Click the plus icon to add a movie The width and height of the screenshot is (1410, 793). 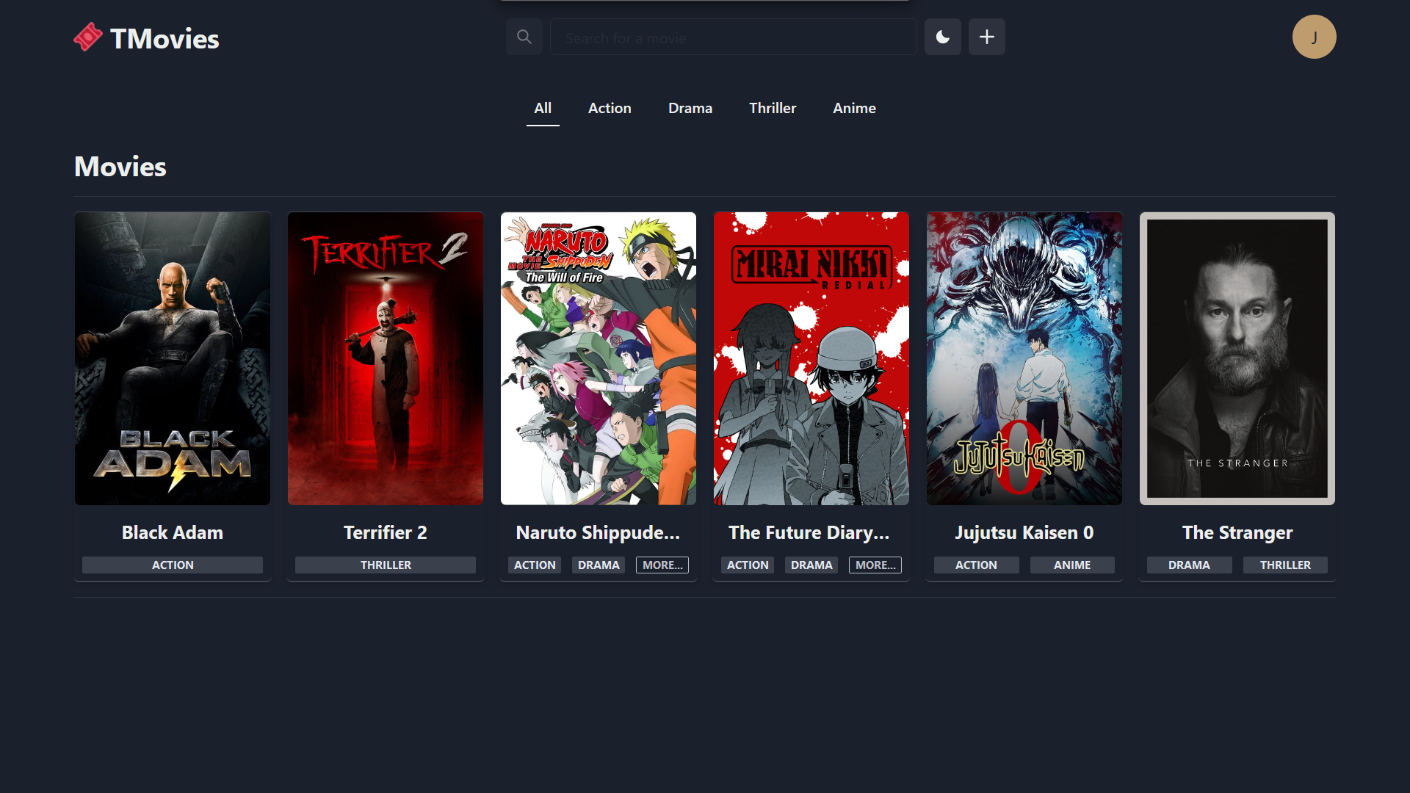point(987,37)
